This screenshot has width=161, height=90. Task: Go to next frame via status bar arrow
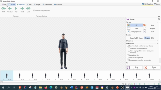[154, 84]
